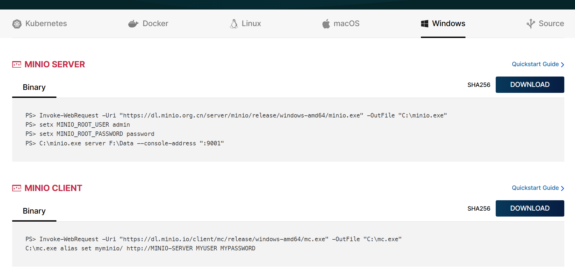Screen dimensions: 575x275
Task: Select the Binary tab under MinIO Client
Action: click(x=34, y=211)
